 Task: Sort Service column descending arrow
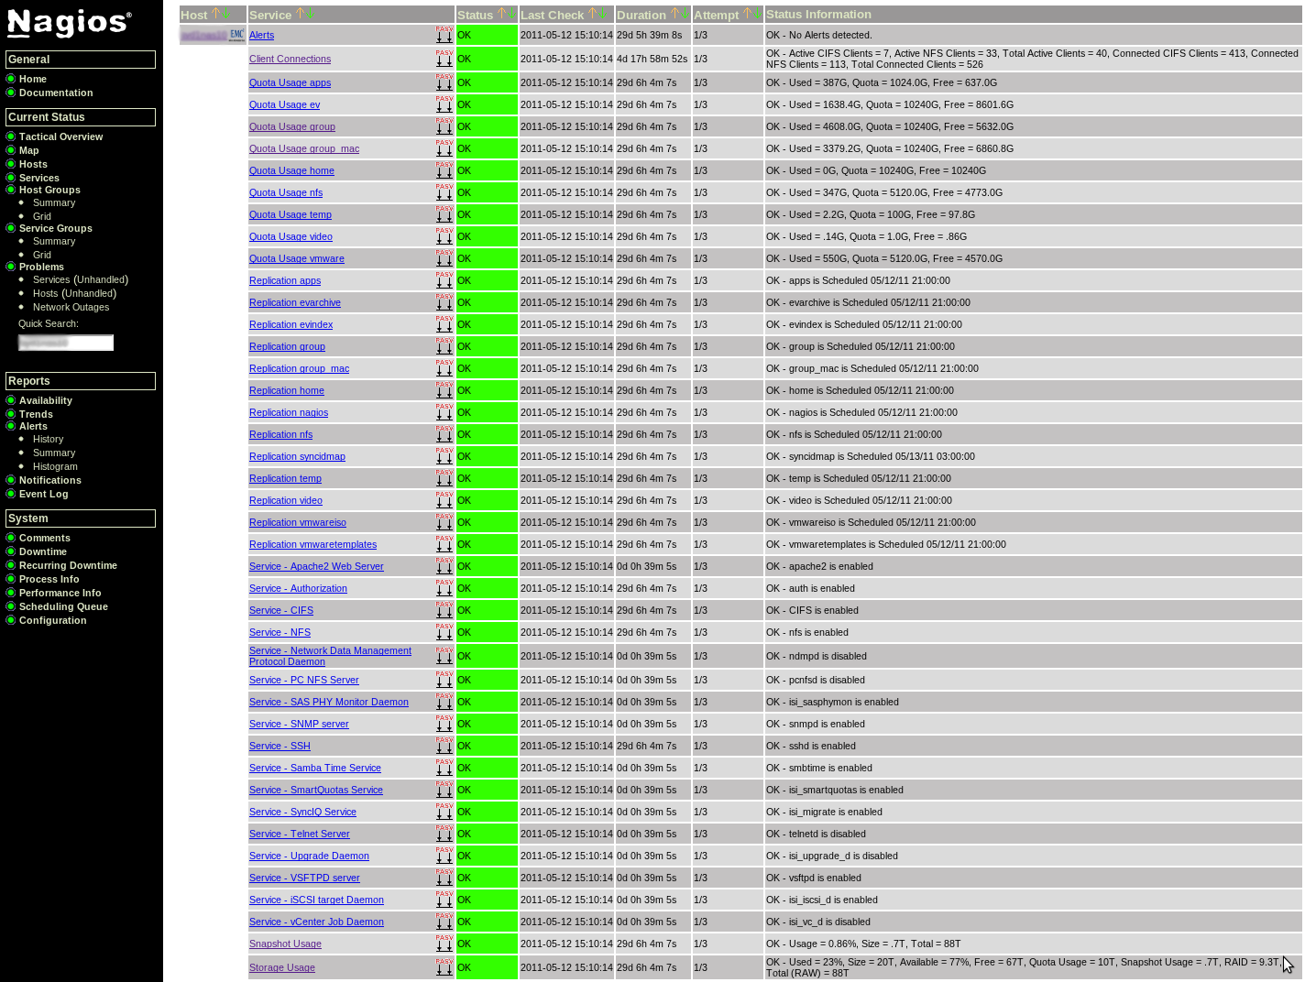coord(310,14)
